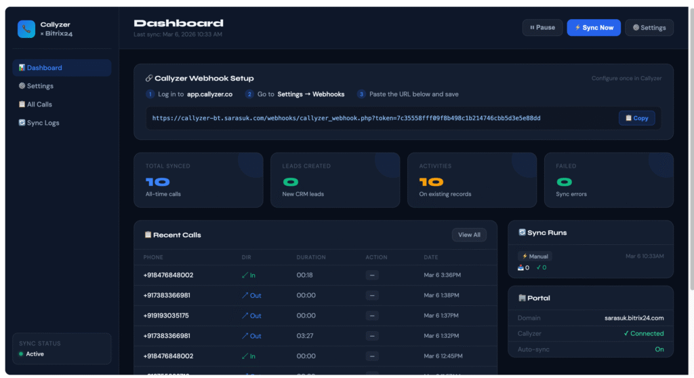The image size is (694, 378).
Task: Click the Sync Logs refresh icon
Action: (x=22, y=123)
